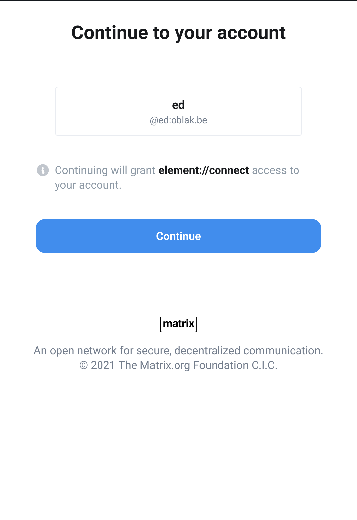Click "Matrix.org" in the footer
Image resolution: width=357 pixels, height=520 pixels.
pos(165,365)
